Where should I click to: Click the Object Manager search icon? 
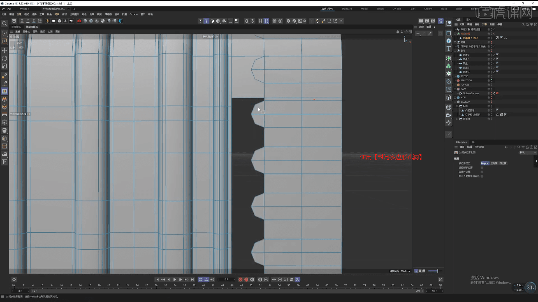523,25
